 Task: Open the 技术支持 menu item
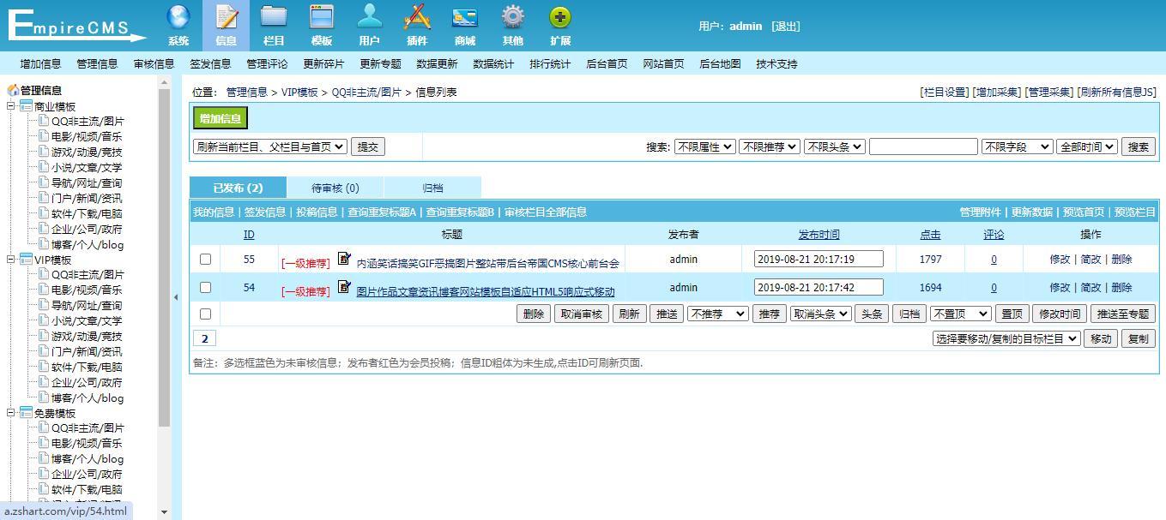point(776,63)
